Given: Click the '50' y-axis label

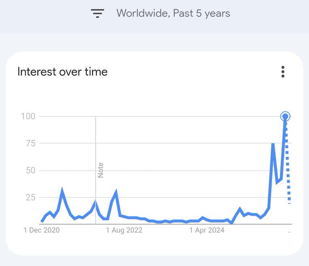Looking at the screenshot, I should (x=30, y=170).
